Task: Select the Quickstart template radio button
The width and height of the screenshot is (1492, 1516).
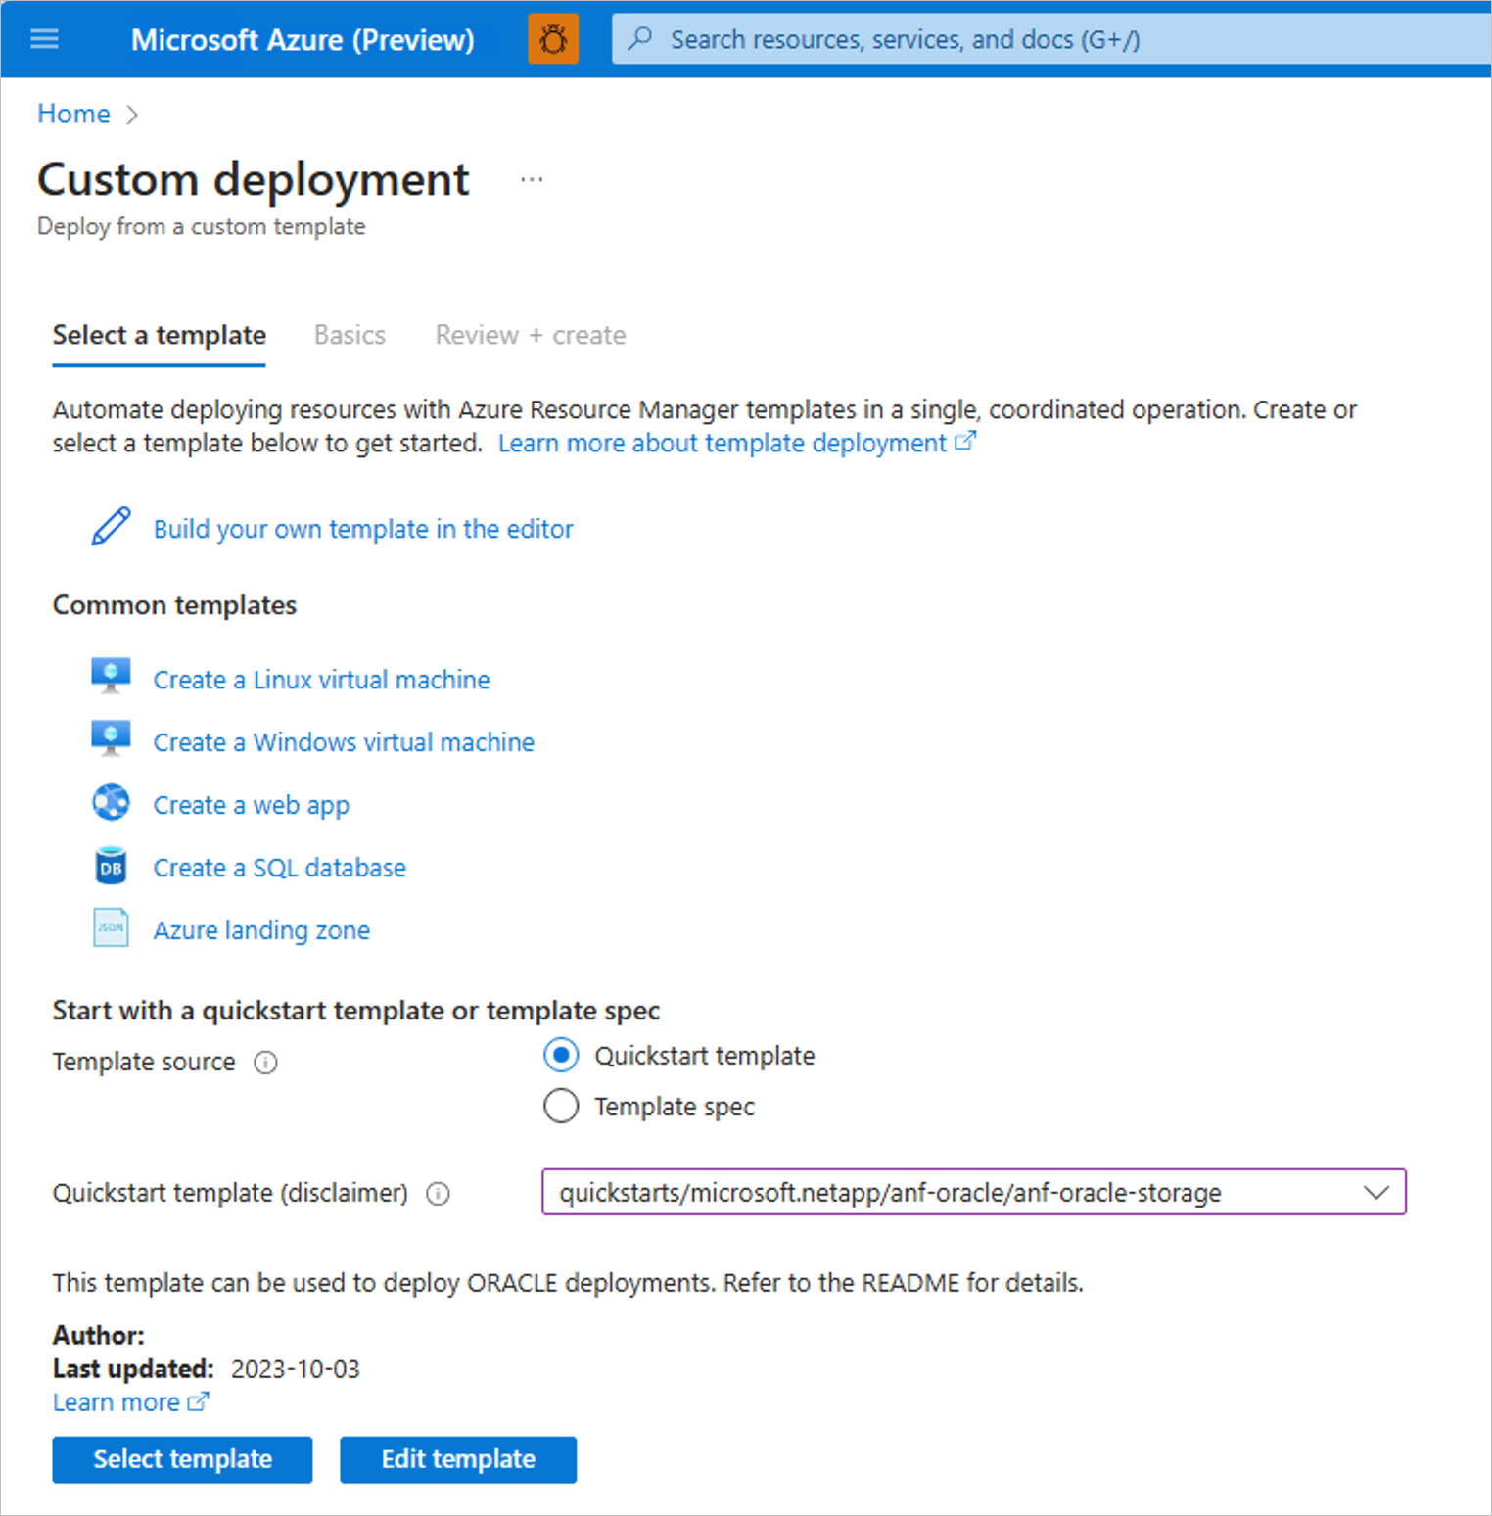Action: pos(561,1056)
